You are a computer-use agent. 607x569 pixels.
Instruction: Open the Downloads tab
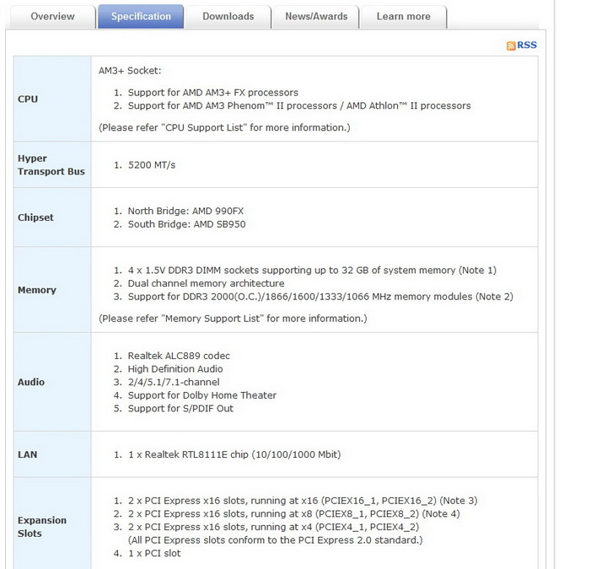(x=228, y=17)
